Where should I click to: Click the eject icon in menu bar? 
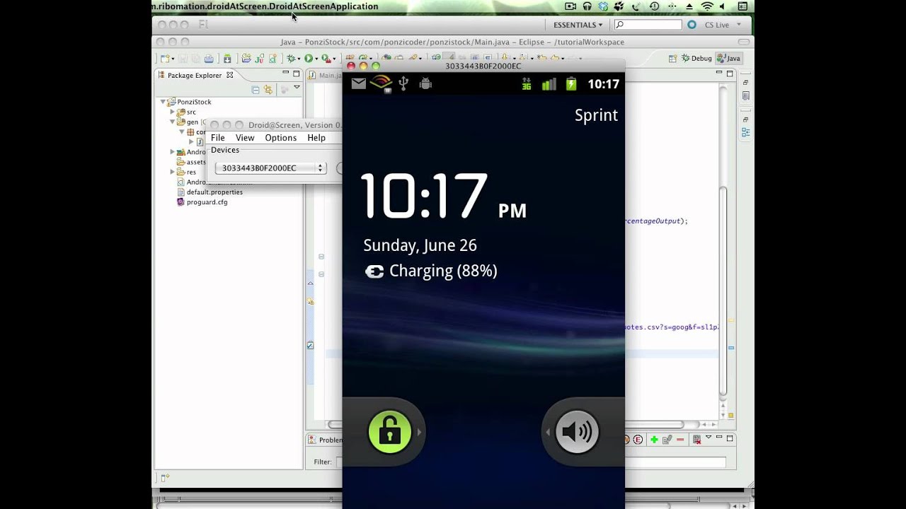click(x=689, y=6)
